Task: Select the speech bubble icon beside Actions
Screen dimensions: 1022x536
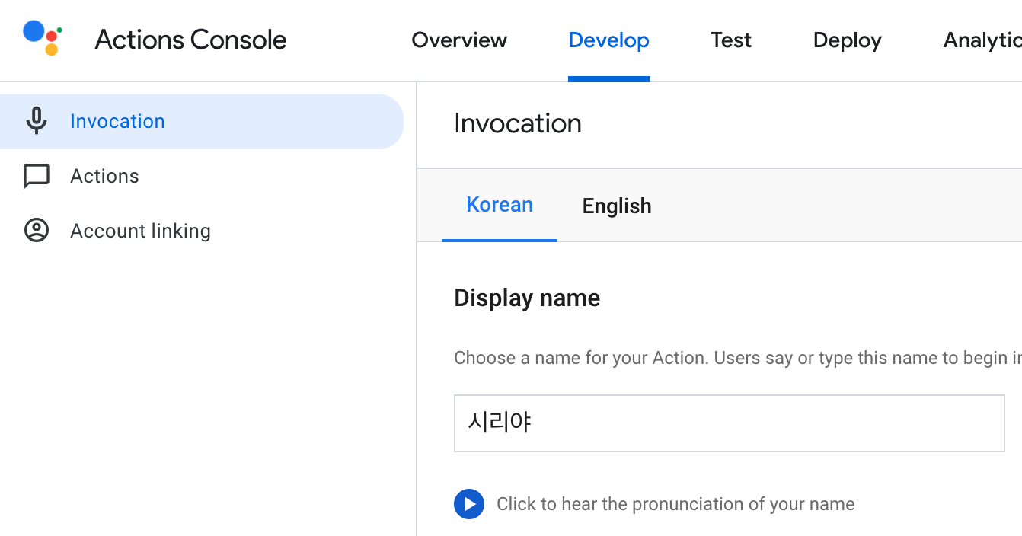Action: (37, 176)
